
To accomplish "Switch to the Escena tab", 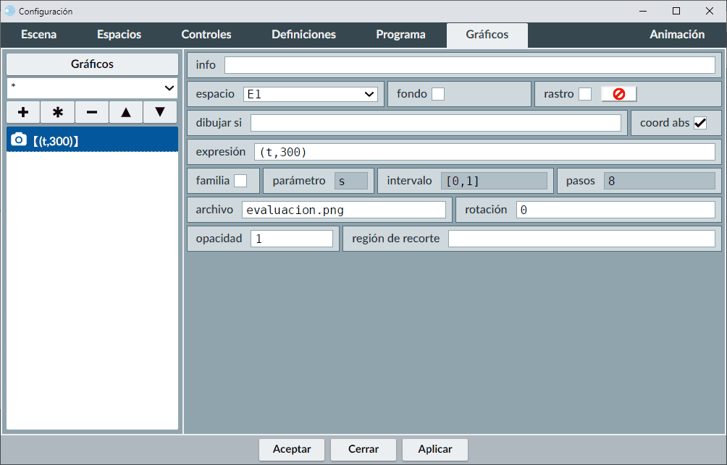I will click(39, 35).
